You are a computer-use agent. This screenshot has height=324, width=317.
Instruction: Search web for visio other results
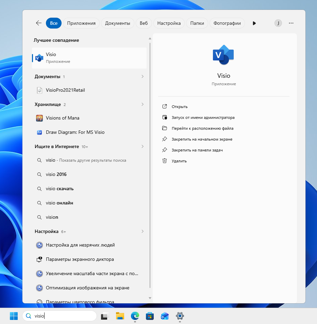(x=89, y=160)
